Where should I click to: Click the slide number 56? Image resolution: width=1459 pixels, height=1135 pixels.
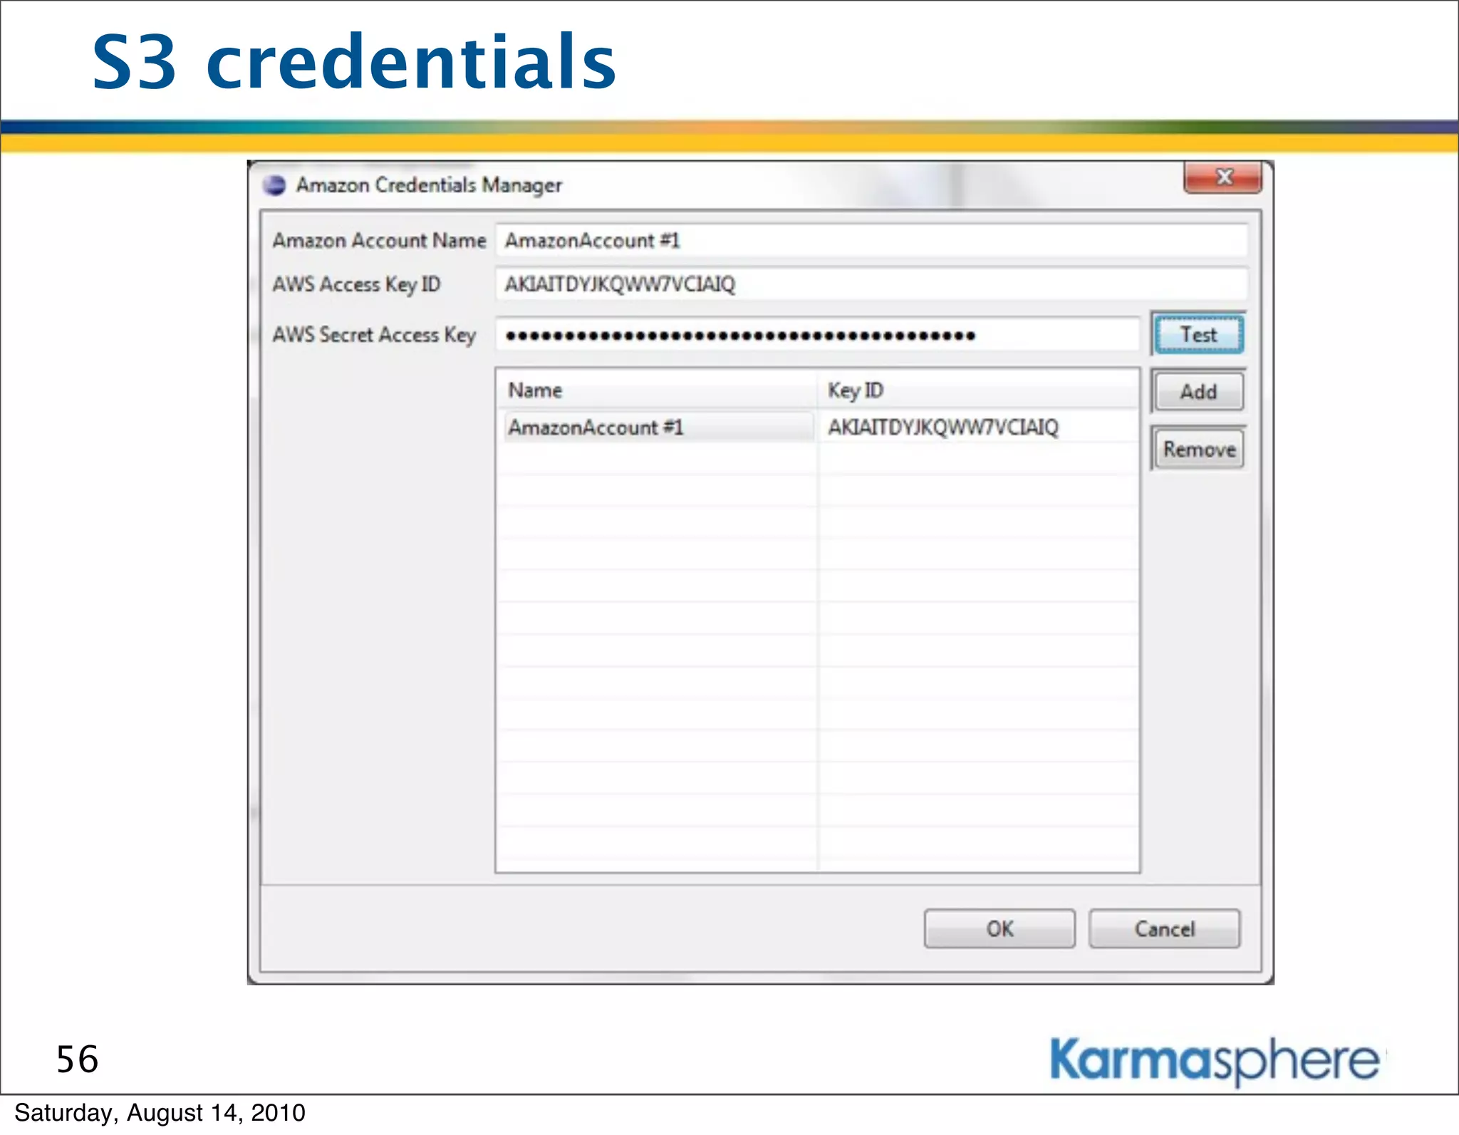78,1059
